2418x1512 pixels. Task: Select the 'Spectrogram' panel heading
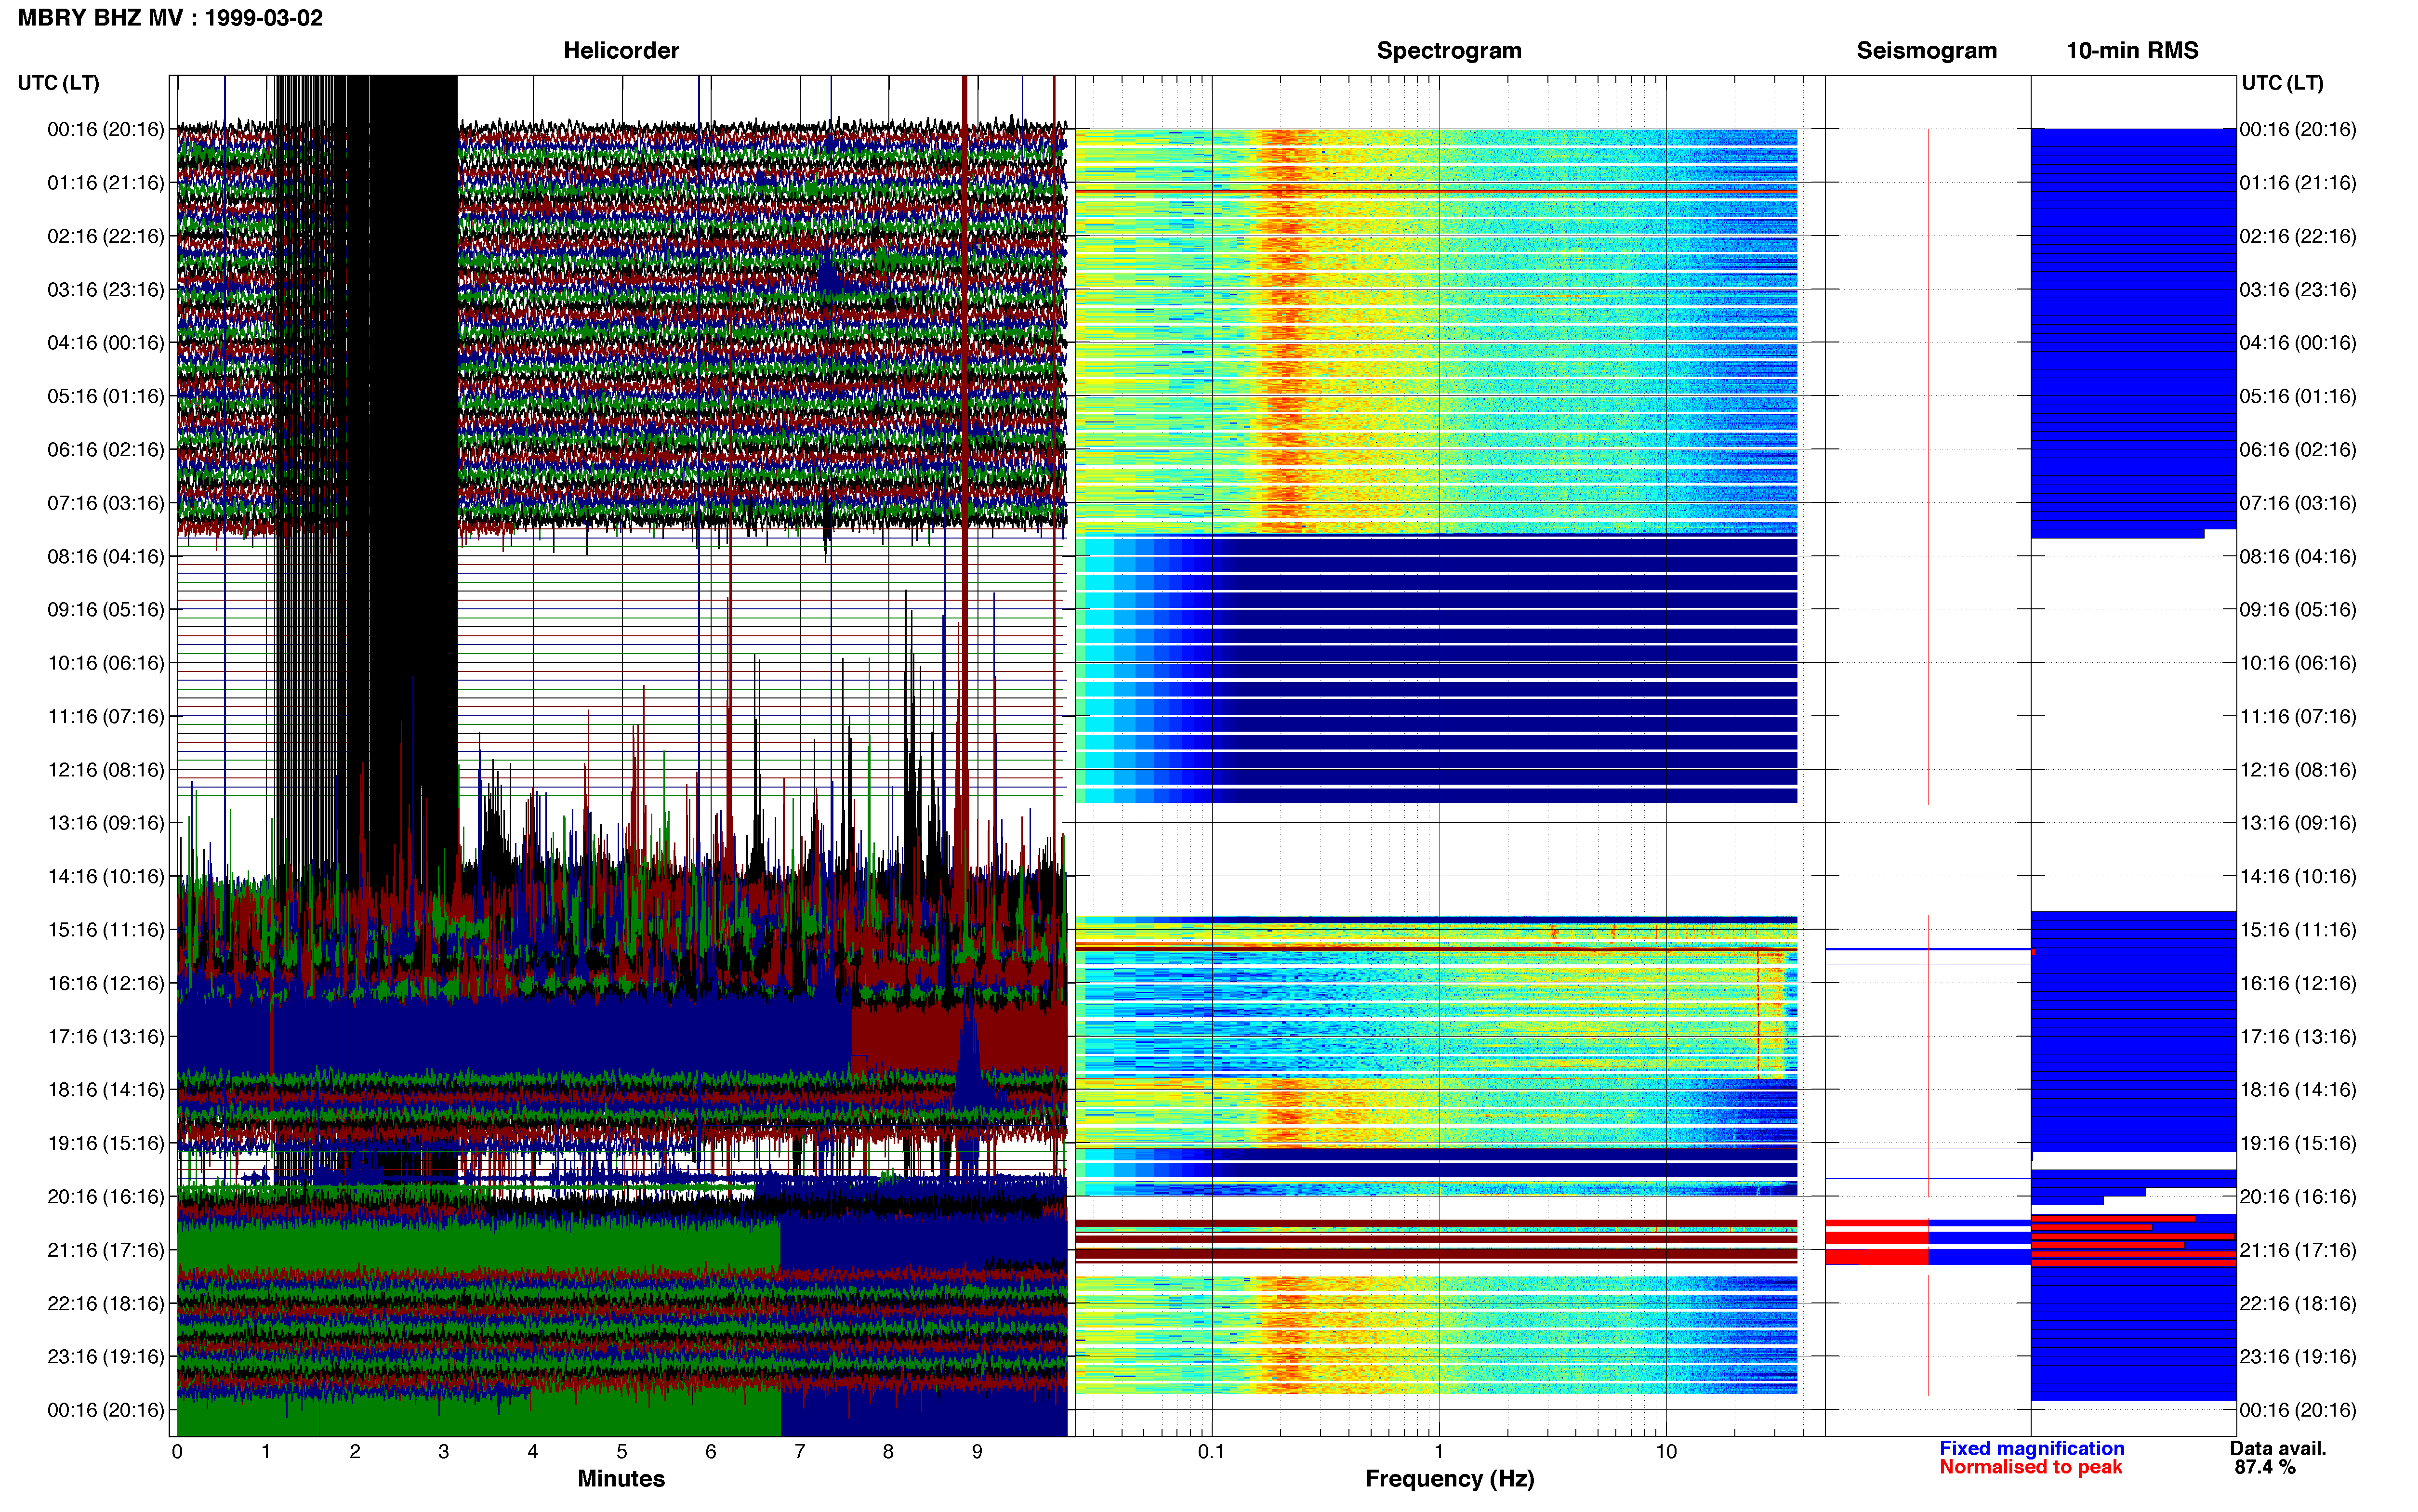point(1449,51)
